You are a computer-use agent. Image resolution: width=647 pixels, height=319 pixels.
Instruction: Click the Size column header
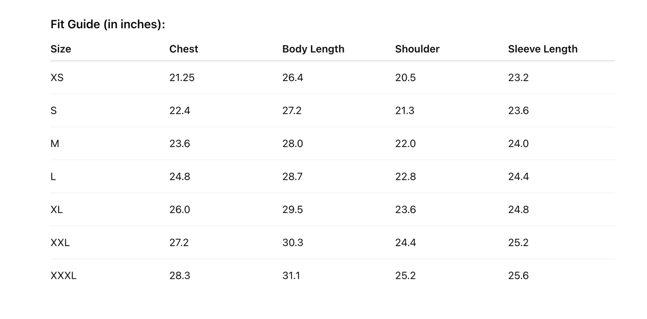pos(61,49)
